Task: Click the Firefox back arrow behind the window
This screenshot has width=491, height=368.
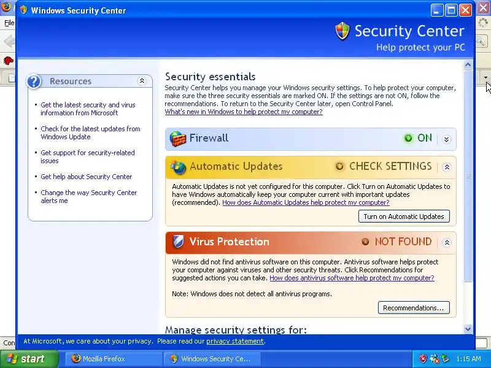Action: point(9,41)
